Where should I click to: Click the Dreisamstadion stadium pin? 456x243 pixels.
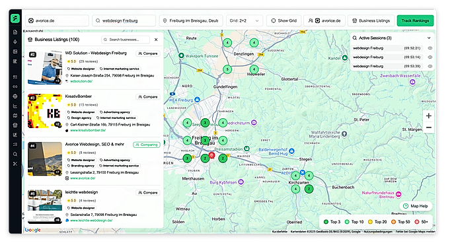click(x=247, y=149)
